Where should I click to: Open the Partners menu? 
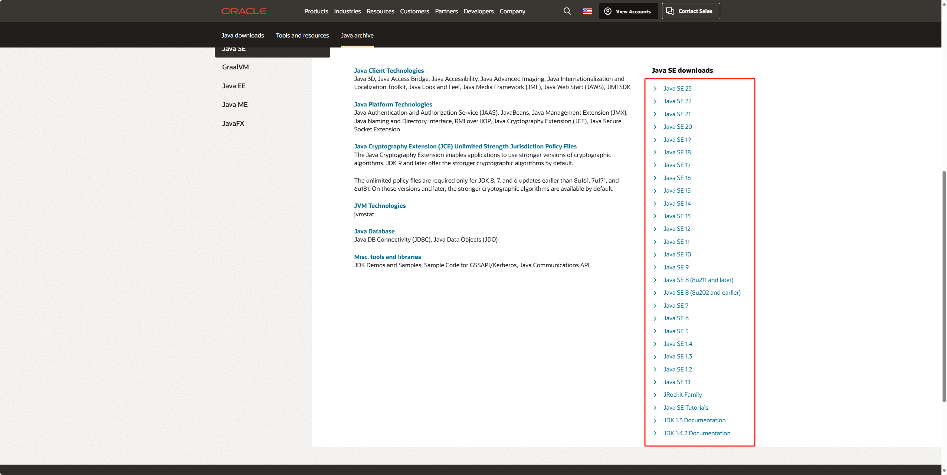446,11
